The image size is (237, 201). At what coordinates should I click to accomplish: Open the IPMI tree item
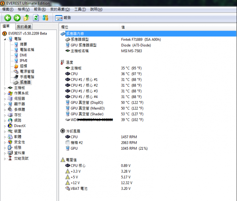23,61
